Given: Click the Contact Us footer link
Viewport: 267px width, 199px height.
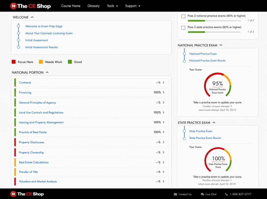Looking at the screenshot, I should 185,194.
